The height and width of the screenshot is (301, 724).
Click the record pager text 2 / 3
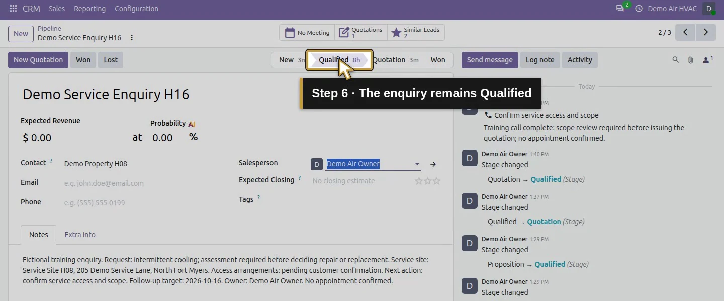665,33
